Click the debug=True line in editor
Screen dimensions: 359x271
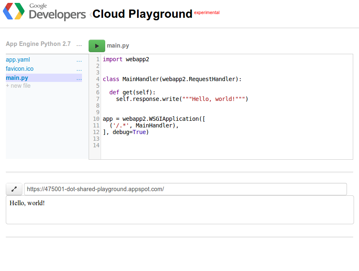pyautogui.click(x=126, y=132)
